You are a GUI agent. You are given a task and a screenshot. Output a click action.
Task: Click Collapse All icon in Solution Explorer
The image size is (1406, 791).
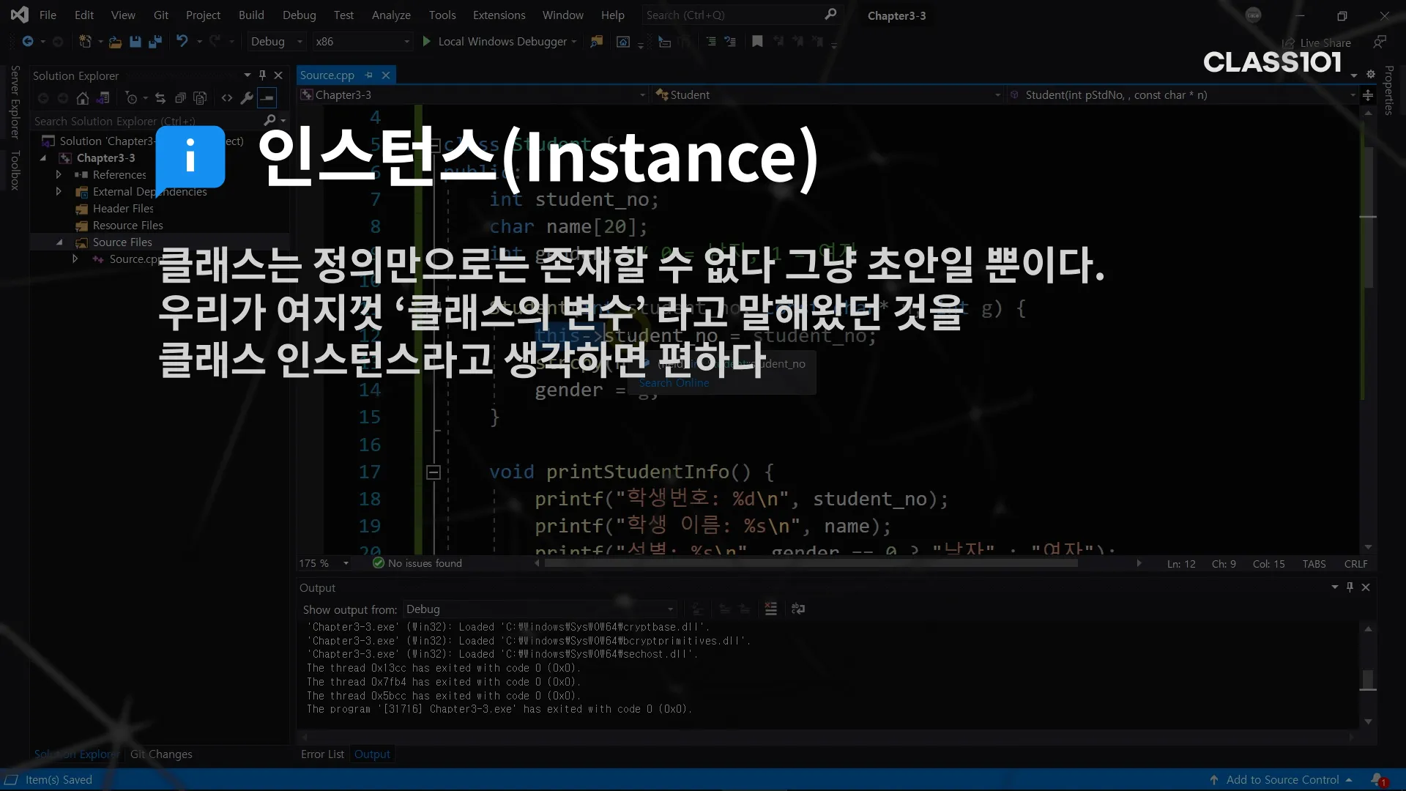pyautogui.click(x=180, y=97)
